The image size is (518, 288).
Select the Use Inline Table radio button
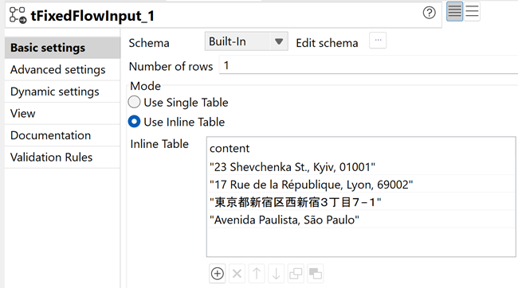134,122
